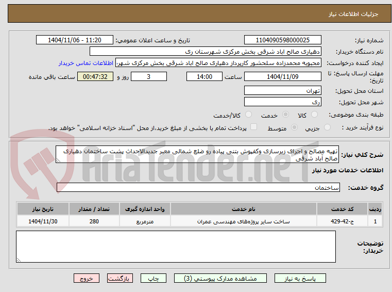The width and height of the screenshot is (392, 292).
Task: Click the deadline date field 1404/11/09
Action: [x=282, y=77]
